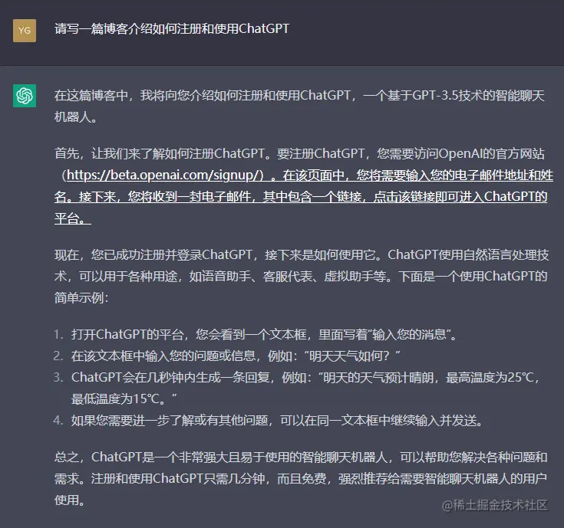Click the closing line 使用。
This screenshot has height=528, width=564.
[70, 500]
